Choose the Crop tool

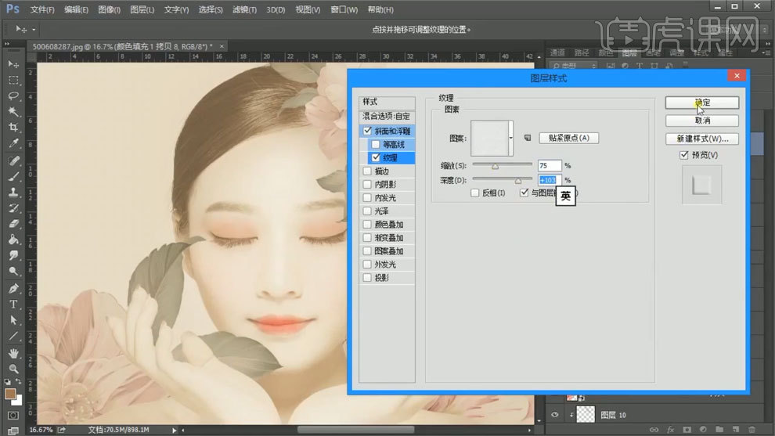click(x=13, y=128)
